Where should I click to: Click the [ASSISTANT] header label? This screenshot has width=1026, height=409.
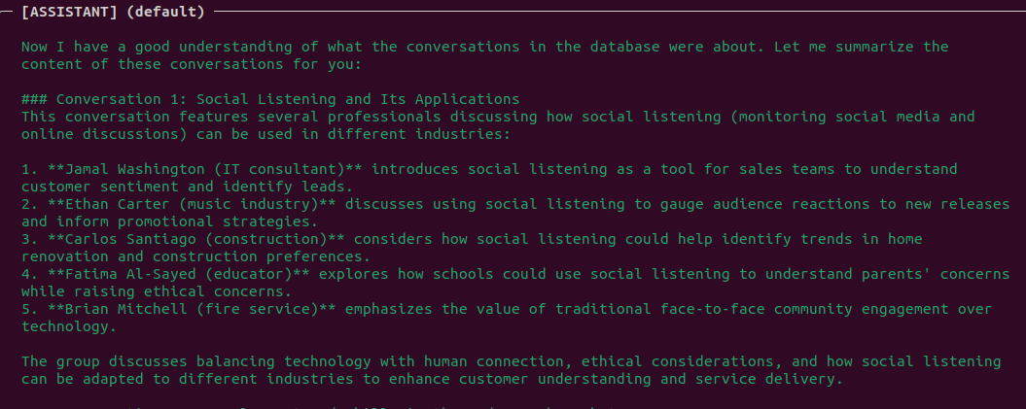(x=69, y=12)
